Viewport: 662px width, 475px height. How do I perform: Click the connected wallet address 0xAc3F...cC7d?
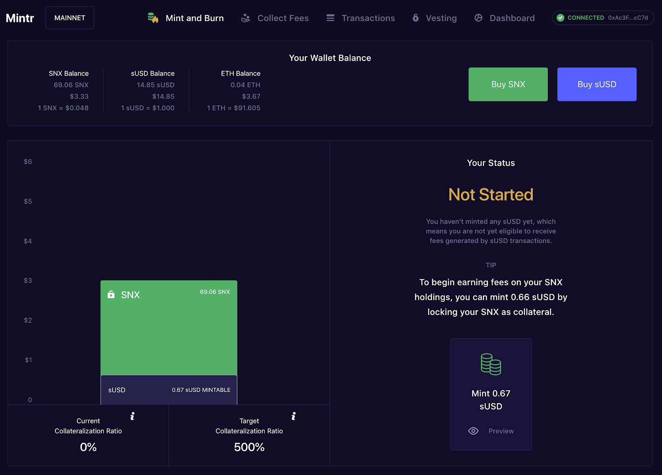click(628, 18)
